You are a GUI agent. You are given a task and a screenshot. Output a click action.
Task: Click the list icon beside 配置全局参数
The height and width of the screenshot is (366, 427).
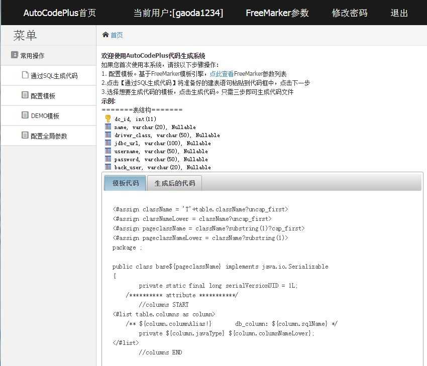tap(25, 135)
